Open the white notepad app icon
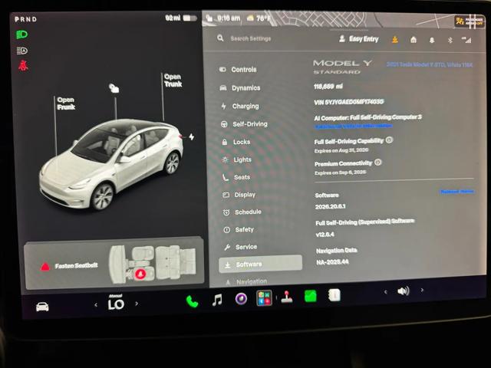This screenshot has width=491, height=368. (334, 295)
